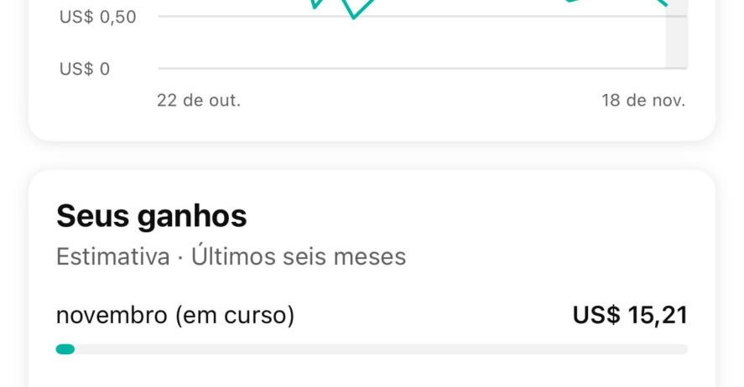Screen dimensions: 744x387
Task: Tap the "(em curso)" status text
Action: 235,316
